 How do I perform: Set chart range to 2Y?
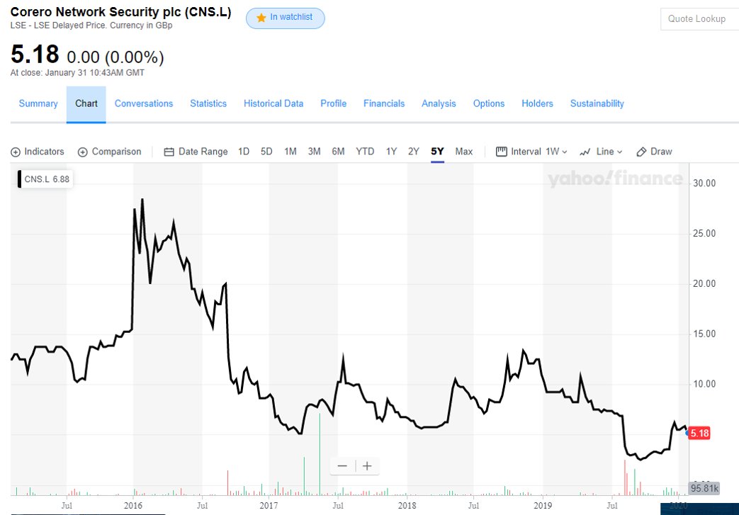[x=414, y=152]
